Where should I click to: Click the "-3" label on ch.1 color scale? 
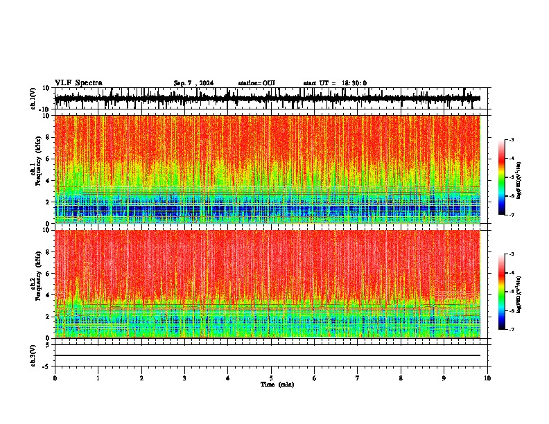click(512, 139)
